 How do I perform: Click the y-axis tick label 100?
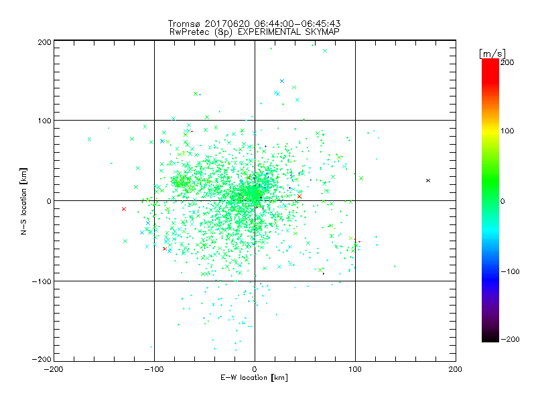coord(44,121)
